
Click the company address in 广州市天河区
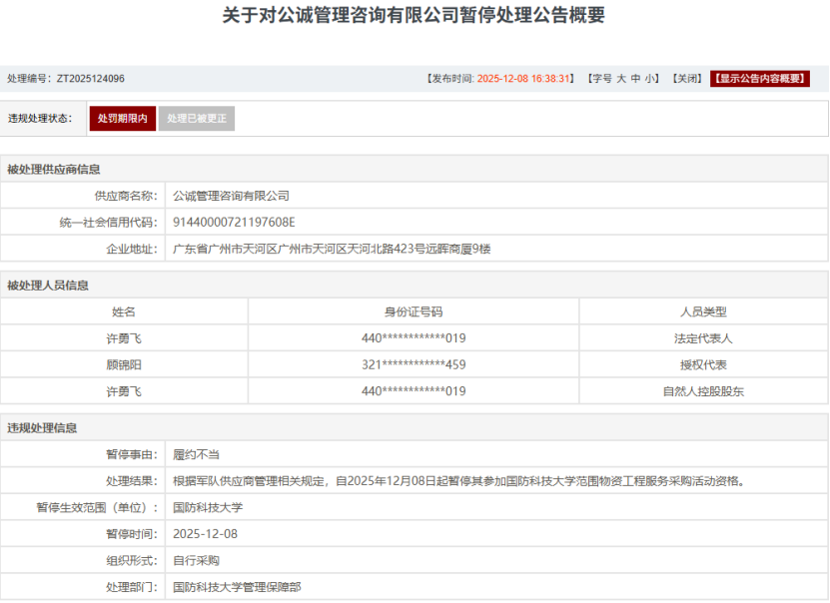click(332, 249)
